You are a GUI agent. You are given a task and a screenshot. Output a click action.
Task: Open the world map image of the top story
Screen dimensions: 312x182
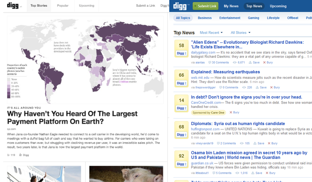coord(85,60)
